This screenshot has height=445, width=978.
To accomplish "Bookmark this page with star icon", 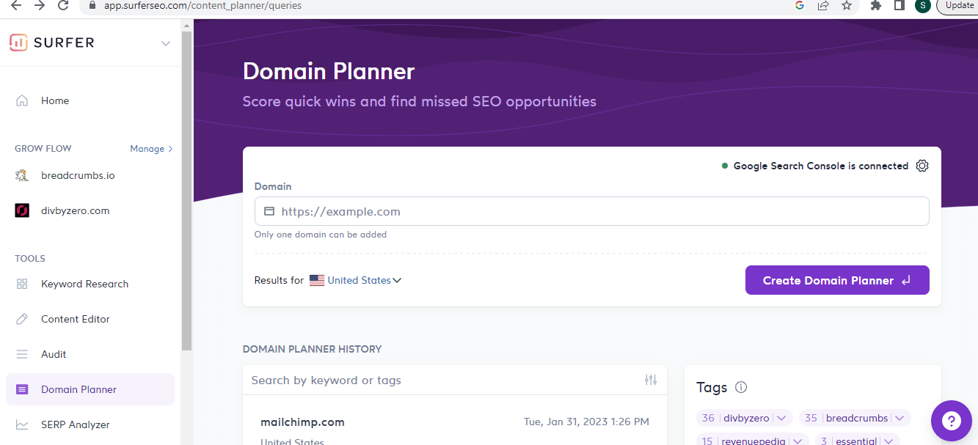I will point(847,5).
